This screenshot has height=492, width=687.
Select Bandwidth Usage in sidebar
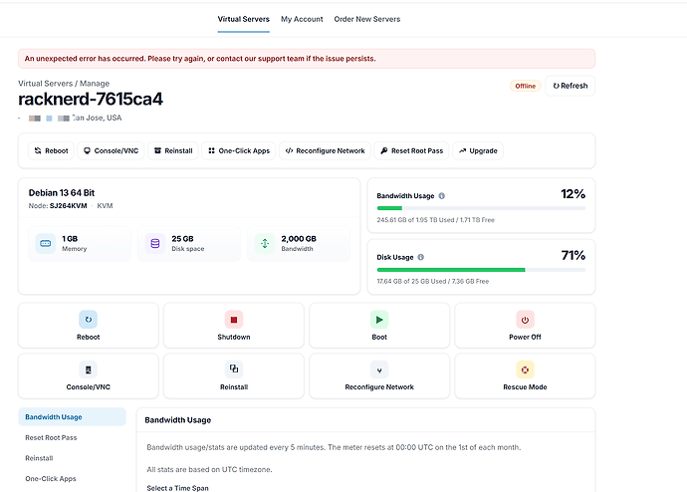72,417
